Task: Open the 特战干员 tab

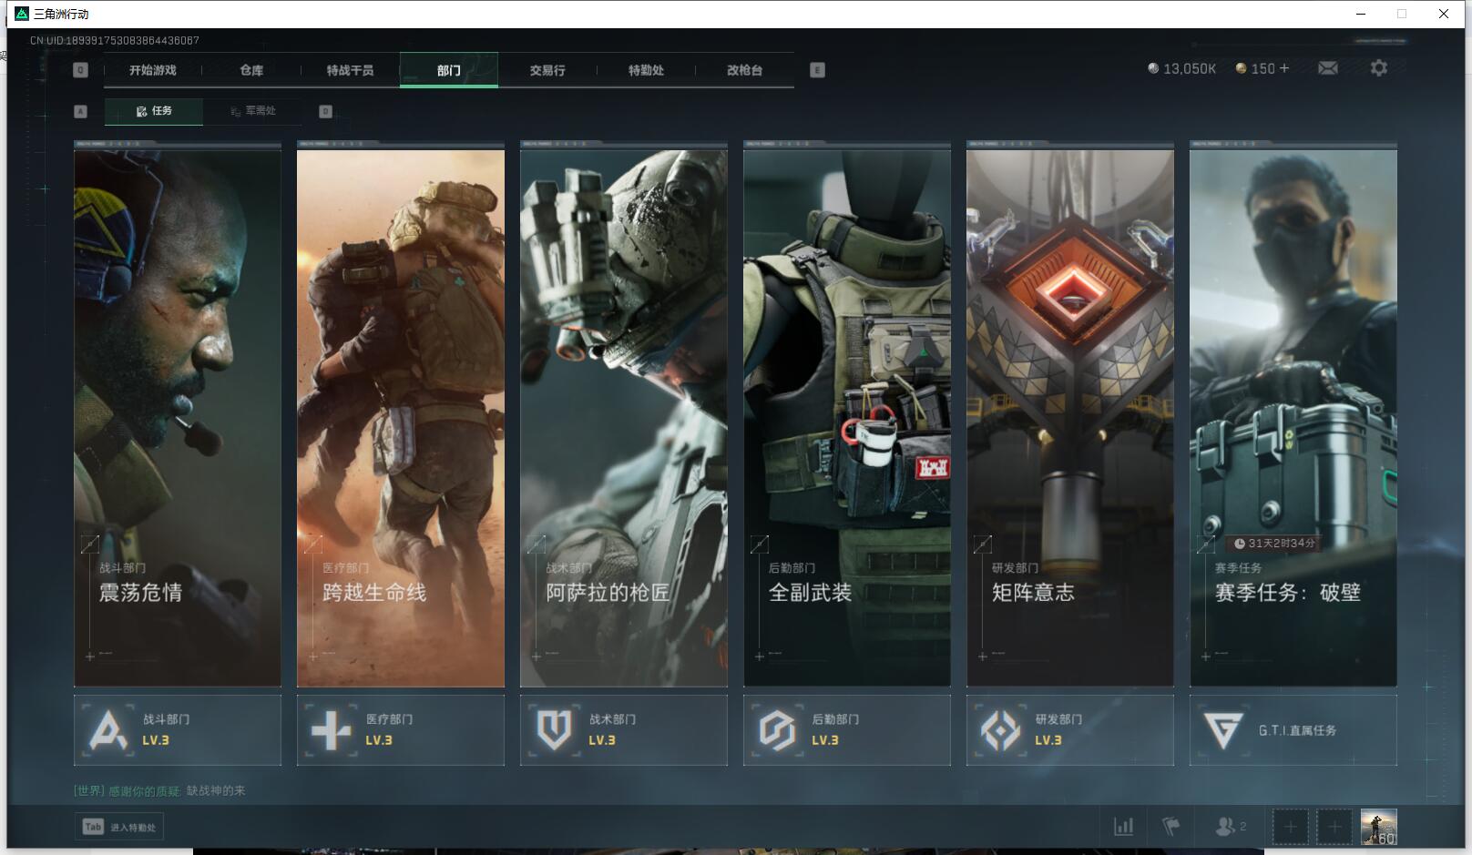Action: (x=350, y=70)
